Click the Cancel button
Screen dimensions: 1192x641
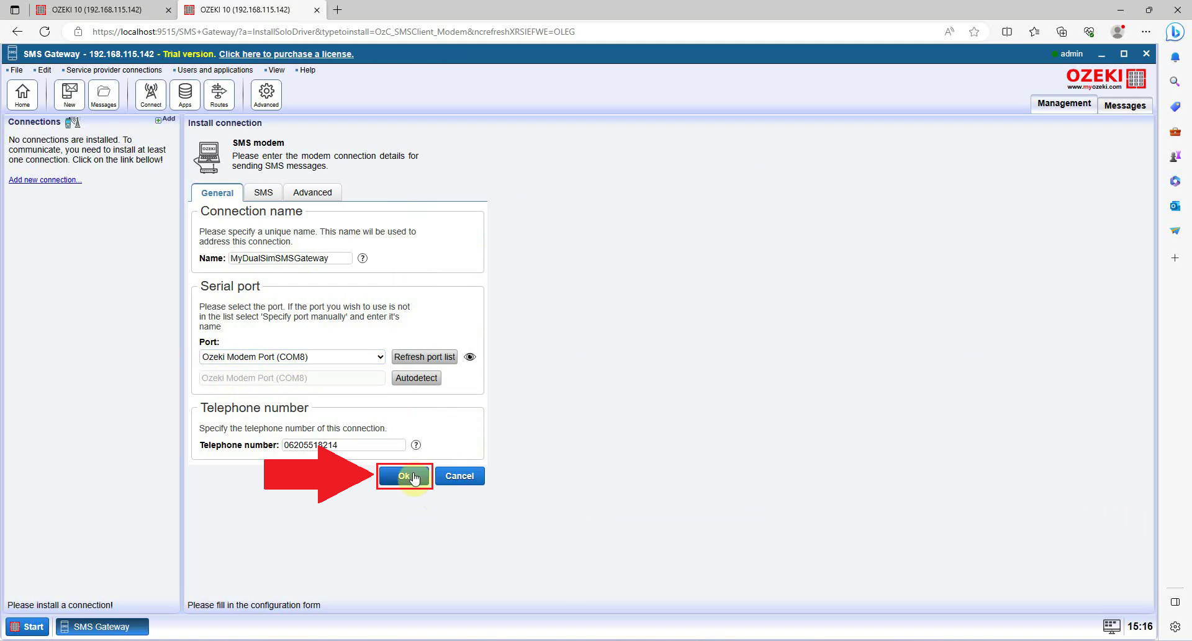point(459,476)
